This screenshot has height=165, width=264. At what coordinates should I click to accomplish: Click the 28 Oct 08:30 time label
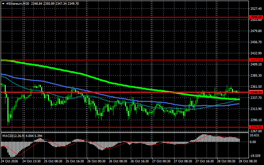click(248, 161)
